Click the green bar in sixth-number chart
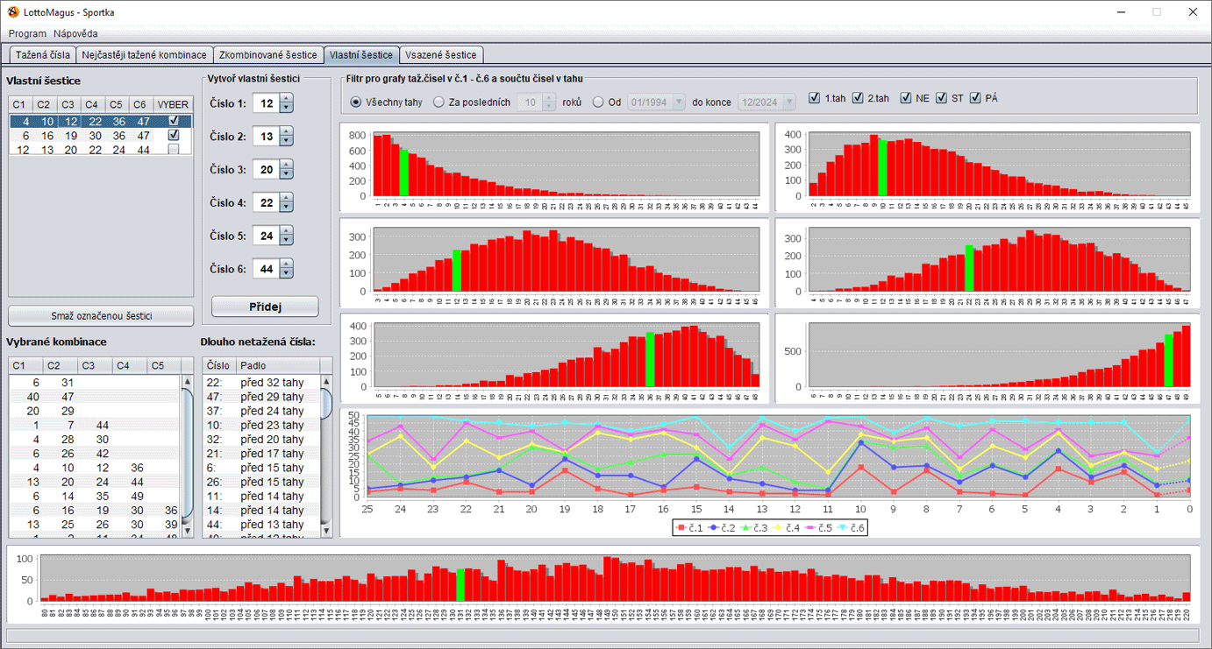Screen dimensions: 1212x649 [1169, 360]
